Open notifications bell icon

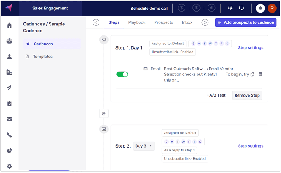tap(260, 8)
